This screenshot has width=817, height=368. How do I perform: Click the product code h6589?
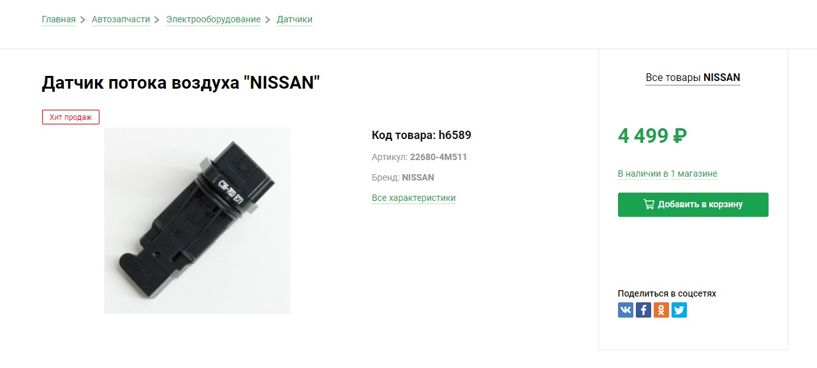click(455, 135)
